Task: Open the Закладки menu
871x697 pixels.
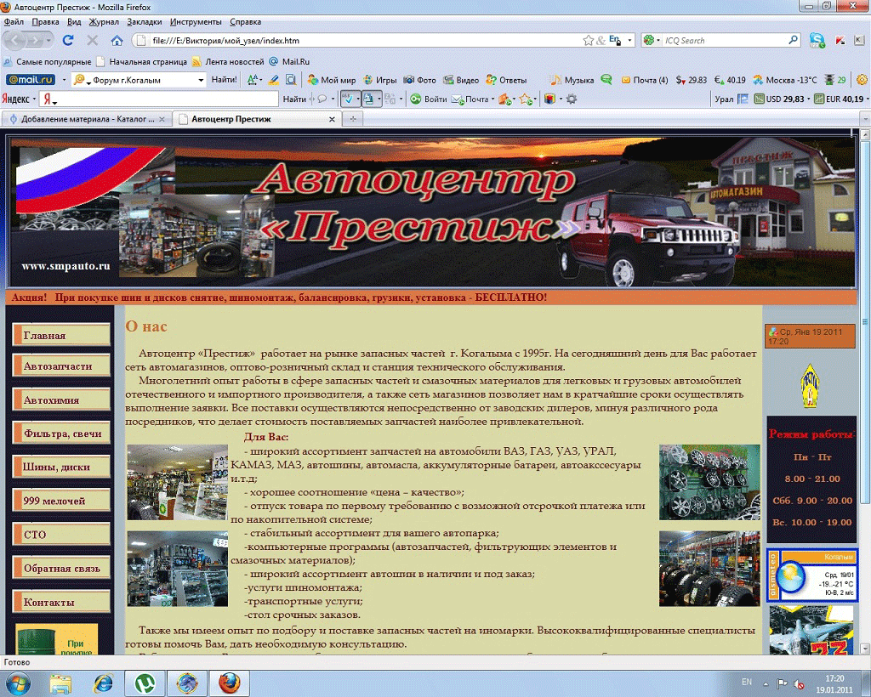Action: pyautogui.click(x=144, y=21)
